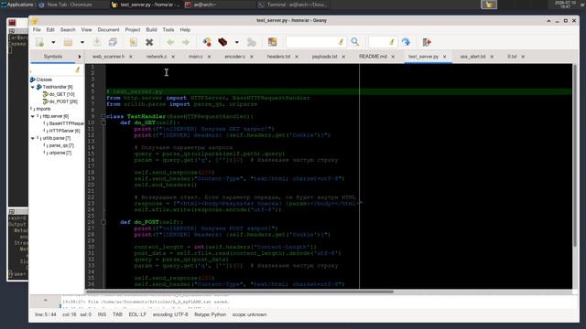The image size is (586, 329).
Task: Open the Build actions dropdown arrow
Action: [x=236, y=42]
